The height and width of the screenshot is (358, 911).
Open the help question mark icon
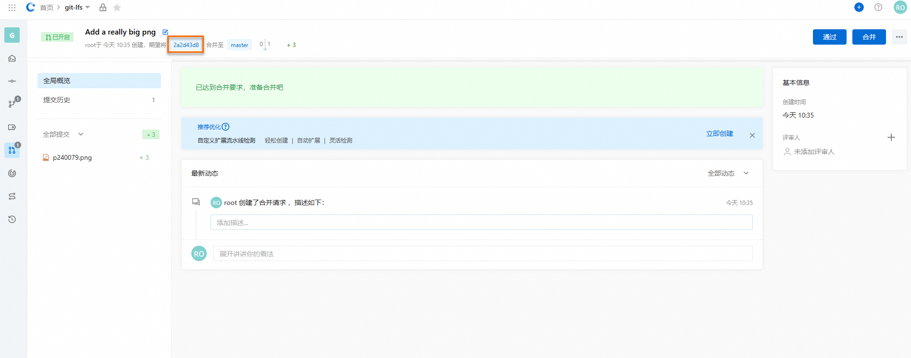(x=878, y=7)
